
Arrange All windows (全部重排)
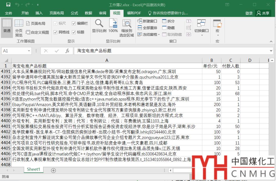click(x=147, y=28)
